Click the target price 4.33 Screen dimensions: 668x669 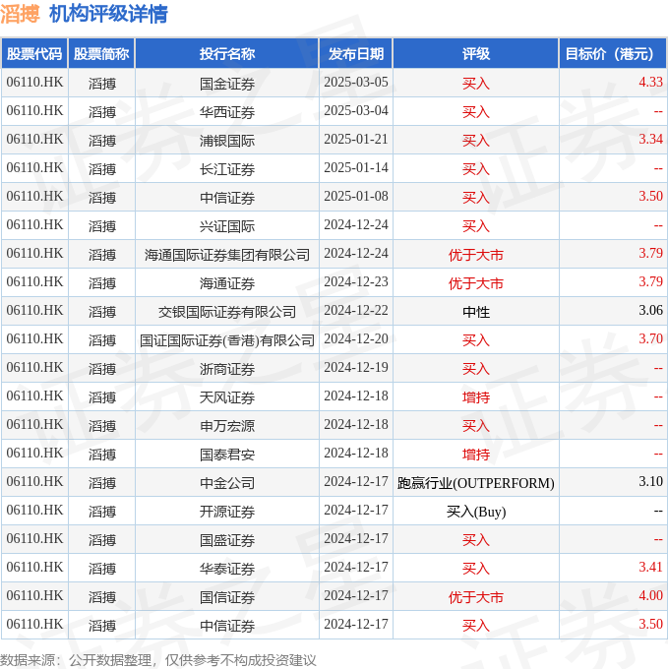click(x=650, y=82)
